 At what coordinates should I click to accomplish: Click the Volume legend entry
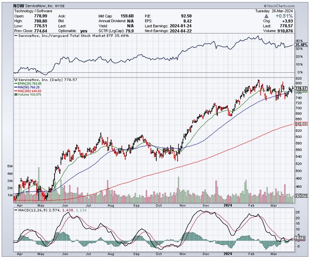[29, 94]
